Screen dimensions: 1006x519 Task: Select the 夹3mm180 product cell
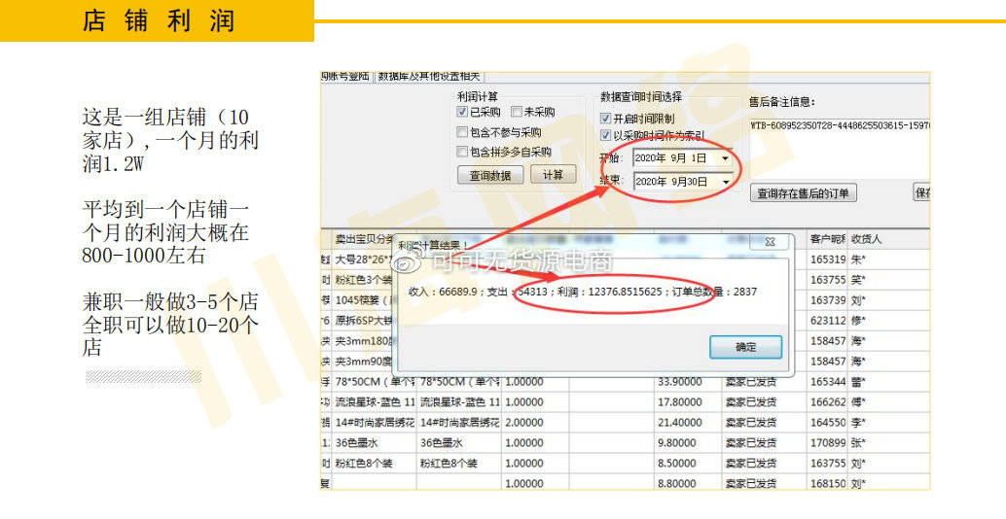tap(363, 341)
